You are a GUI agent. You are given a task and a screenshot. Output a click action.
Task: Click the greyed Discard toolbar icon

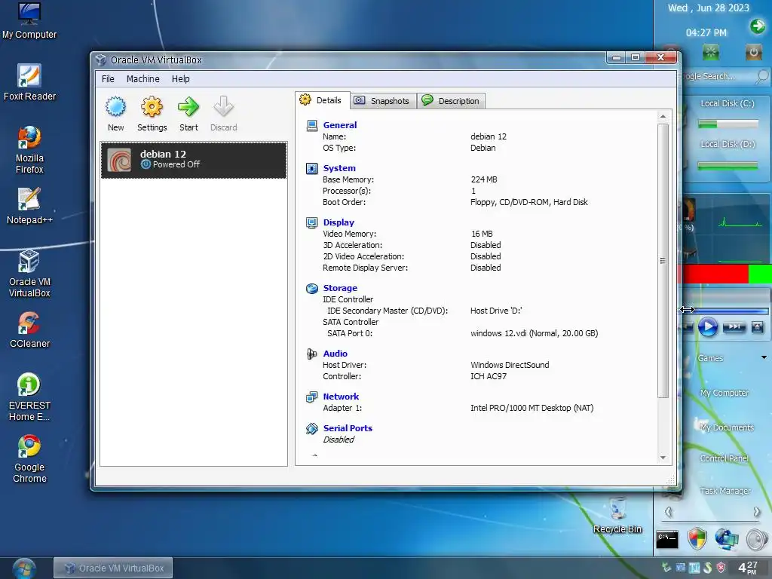tap(223, 107)
